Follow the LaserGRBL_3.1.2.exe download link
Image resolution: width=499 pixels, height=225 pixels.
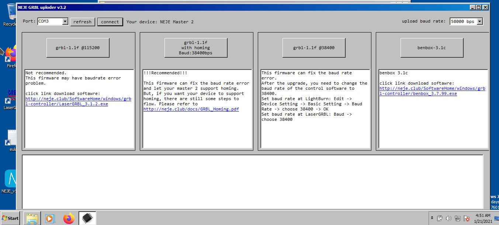(x=78, y=101)
